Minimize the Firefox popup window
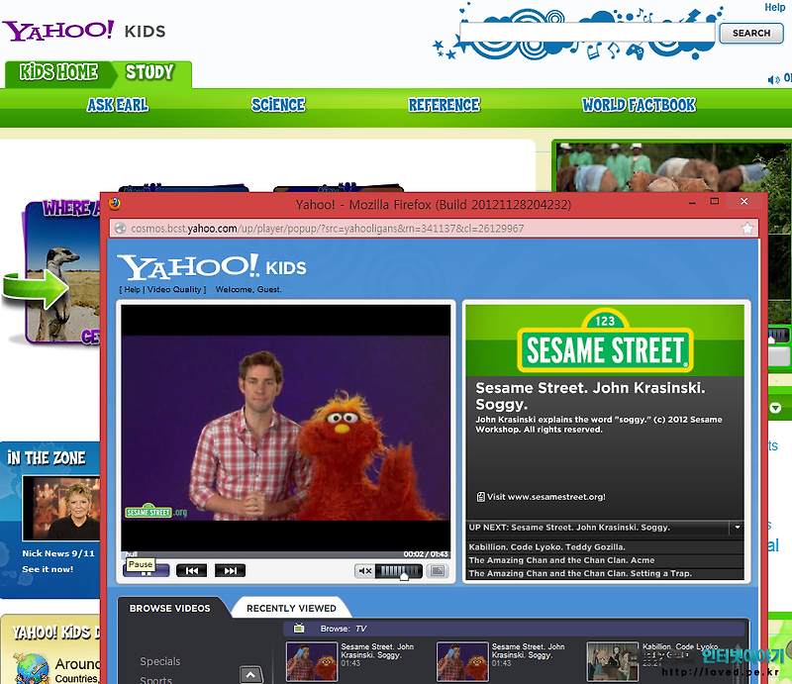The width and height of the screenshot is (792, 684). coord(692,202)
